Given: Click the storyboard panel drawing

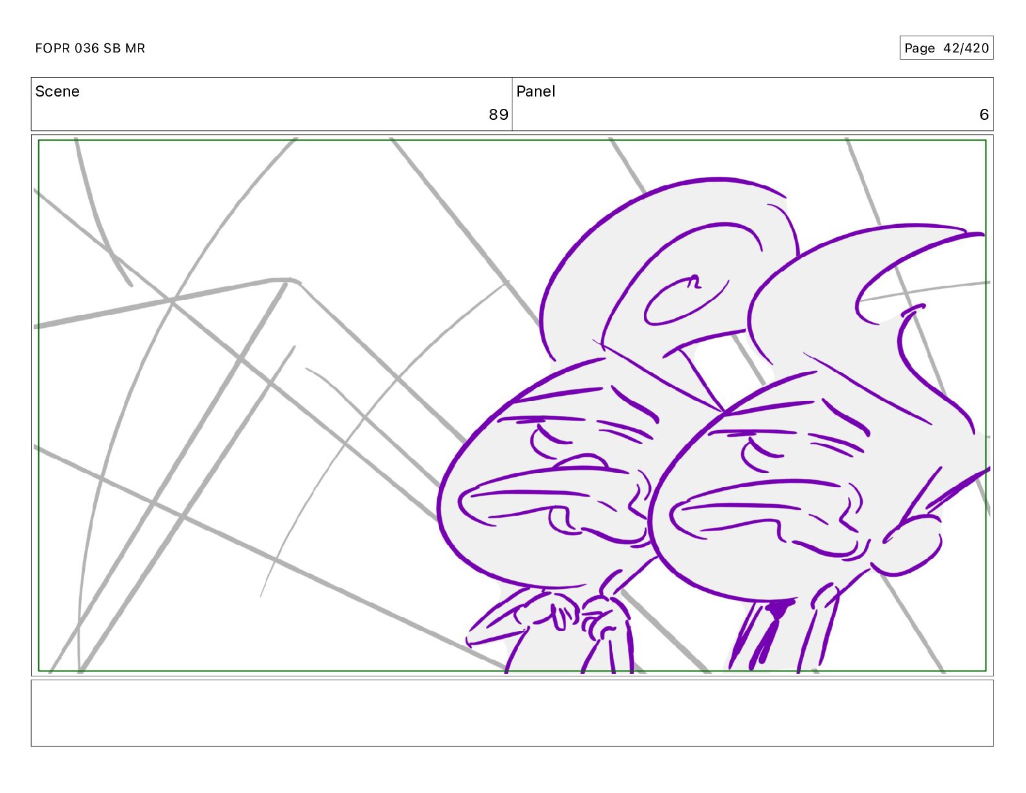Looking at the screenshot, I should pos(512,405).
